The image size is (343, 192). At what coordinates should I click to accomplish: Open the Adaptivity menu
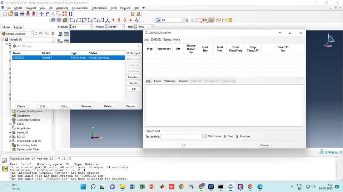[62, 8]
